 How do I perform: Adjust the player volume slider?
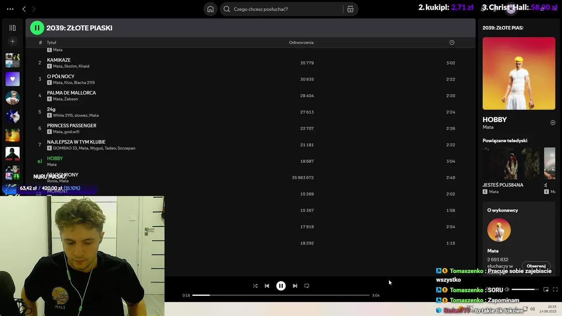pyautogui.click(x=526, y=290)
